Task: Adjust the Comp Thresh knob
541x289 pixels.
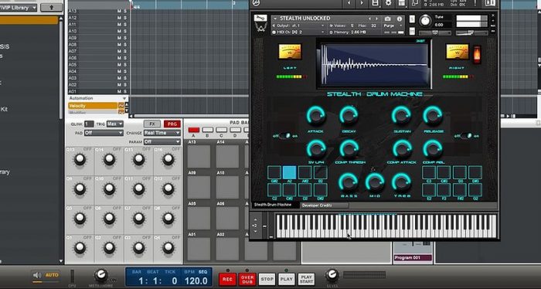Action: [x=349, y=149]
